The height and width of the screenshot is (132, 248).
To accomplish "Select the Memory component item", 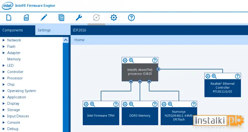I will point(14,59).
